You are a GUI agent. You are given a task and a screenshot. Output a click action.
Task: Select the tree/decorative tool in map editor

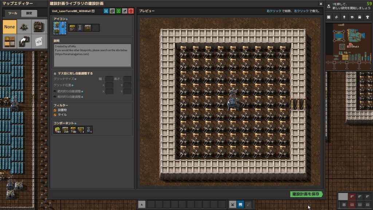[x=24, y=27]
